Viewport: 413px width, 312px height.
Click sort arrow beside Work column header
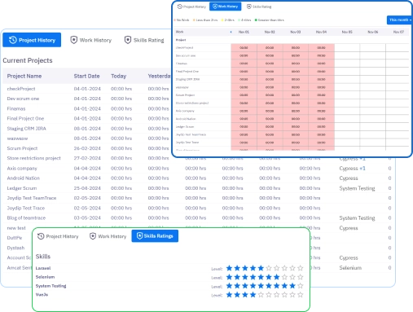[x=231, y=32]
